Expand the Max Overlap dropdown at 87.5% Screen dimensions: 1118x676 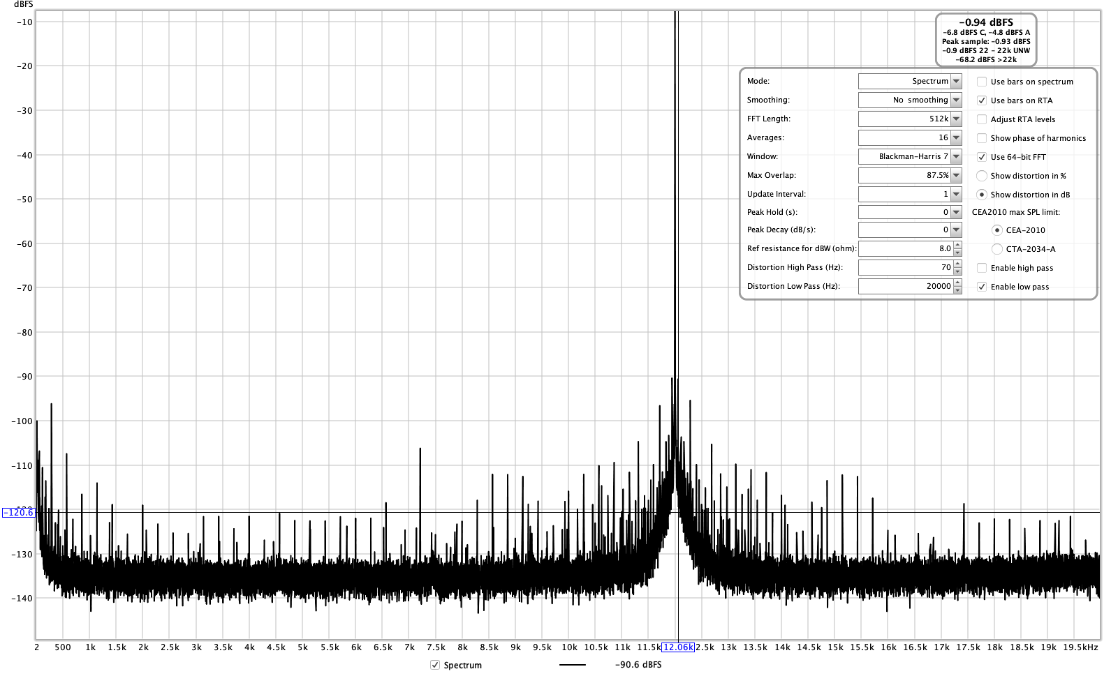click(x=909, y=176)
